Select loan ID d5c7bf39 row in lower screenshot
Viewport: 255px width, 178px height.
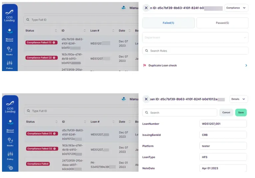point(81,134)
